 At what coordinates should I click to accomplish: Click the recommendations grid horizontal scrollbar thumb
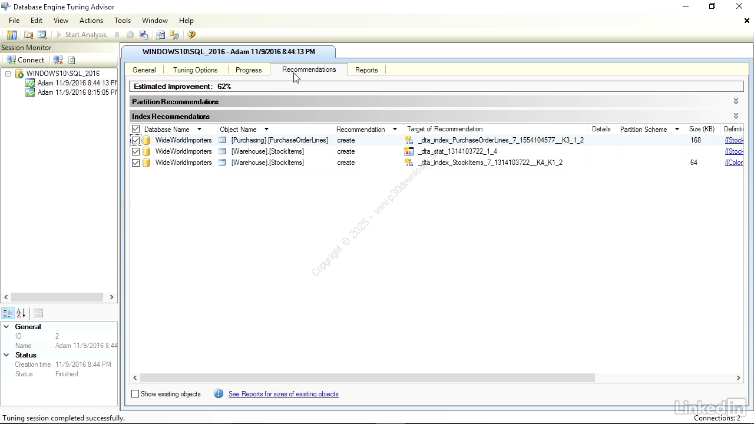(x=368, y=378)
